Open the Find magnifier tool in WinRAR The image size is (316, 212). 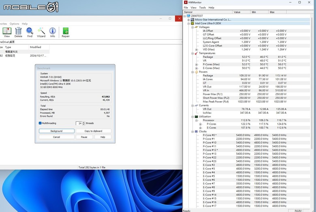point(30,32)
